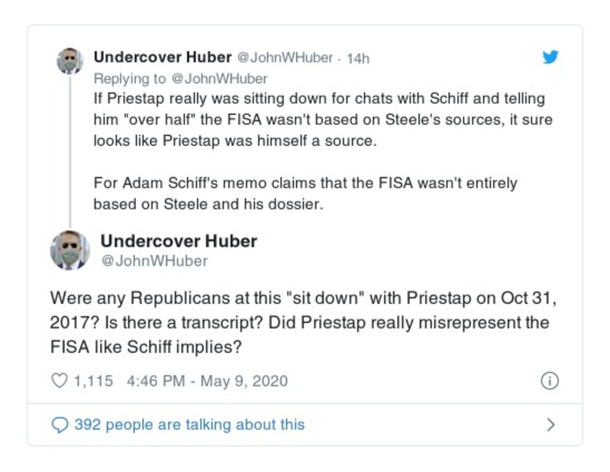Open the tweet info circle icon
This screenshot has width=610, height=472.
pyautogui.click(x=549, y=380)
